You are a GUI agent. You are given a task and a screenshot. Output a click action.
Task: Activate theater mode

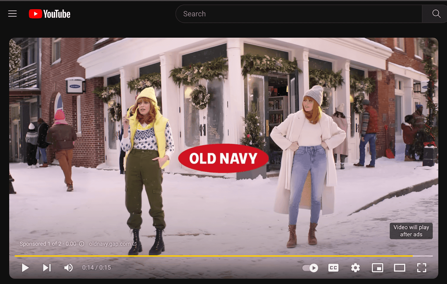[400, 268]
